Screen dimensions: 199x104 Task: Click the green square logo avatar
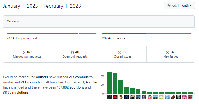[x=161, y=97]
